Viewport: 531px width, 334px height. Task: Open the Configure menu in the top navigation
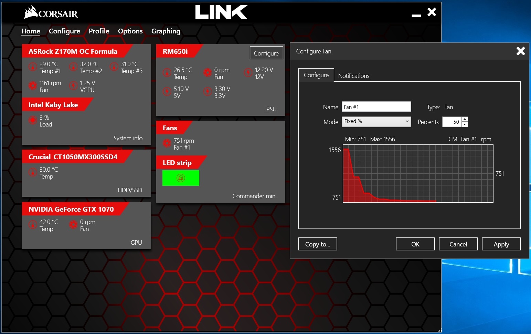(x=64, y=31)
